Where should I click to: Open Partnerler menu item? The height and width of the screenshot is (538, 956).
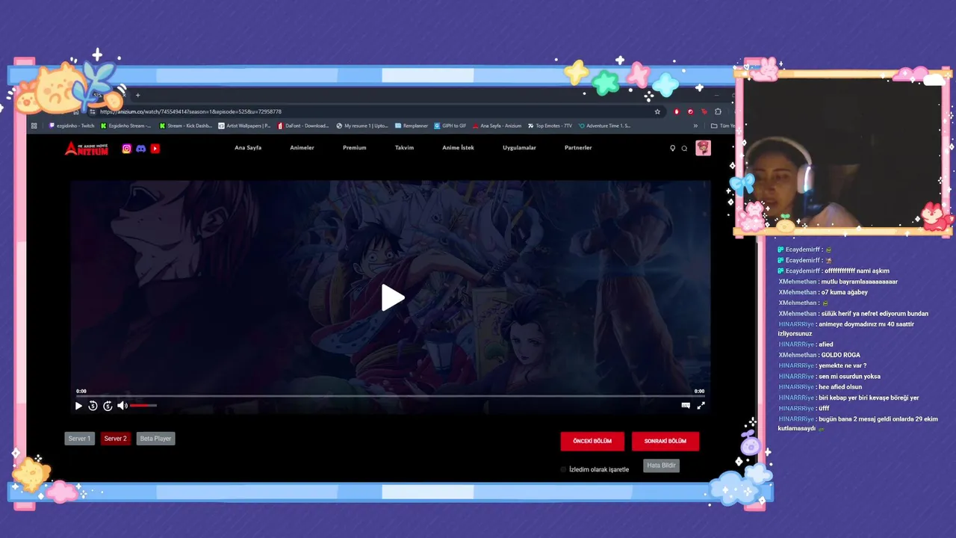pos(578,148)
